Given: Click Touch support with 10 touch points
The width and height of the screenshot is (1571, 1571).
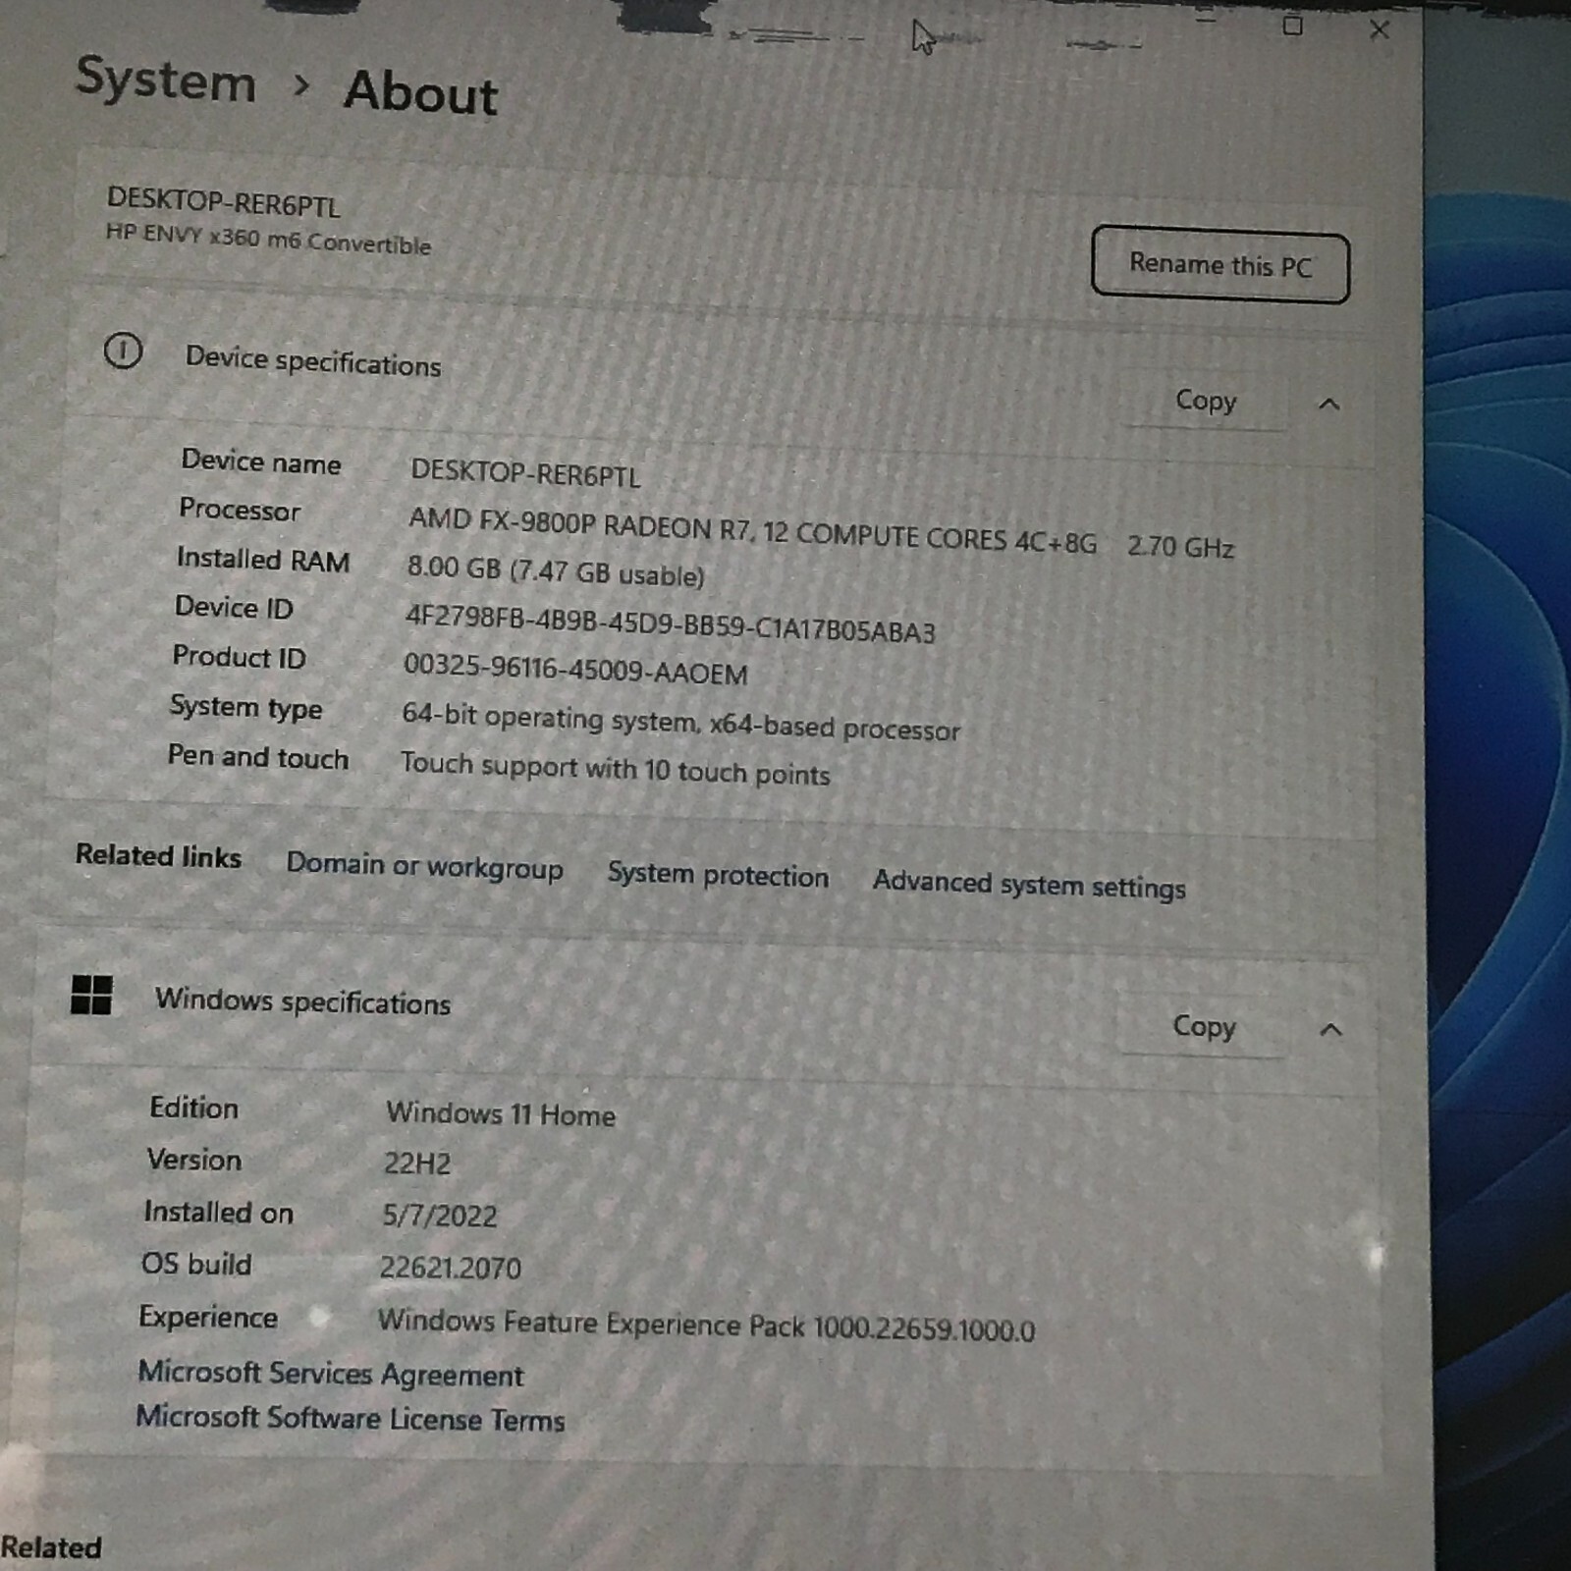Looking at the screenshot, I should (x=615, y=769).
